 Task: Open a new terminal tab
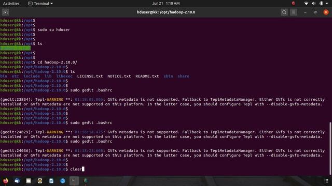(x=6, y=12)
